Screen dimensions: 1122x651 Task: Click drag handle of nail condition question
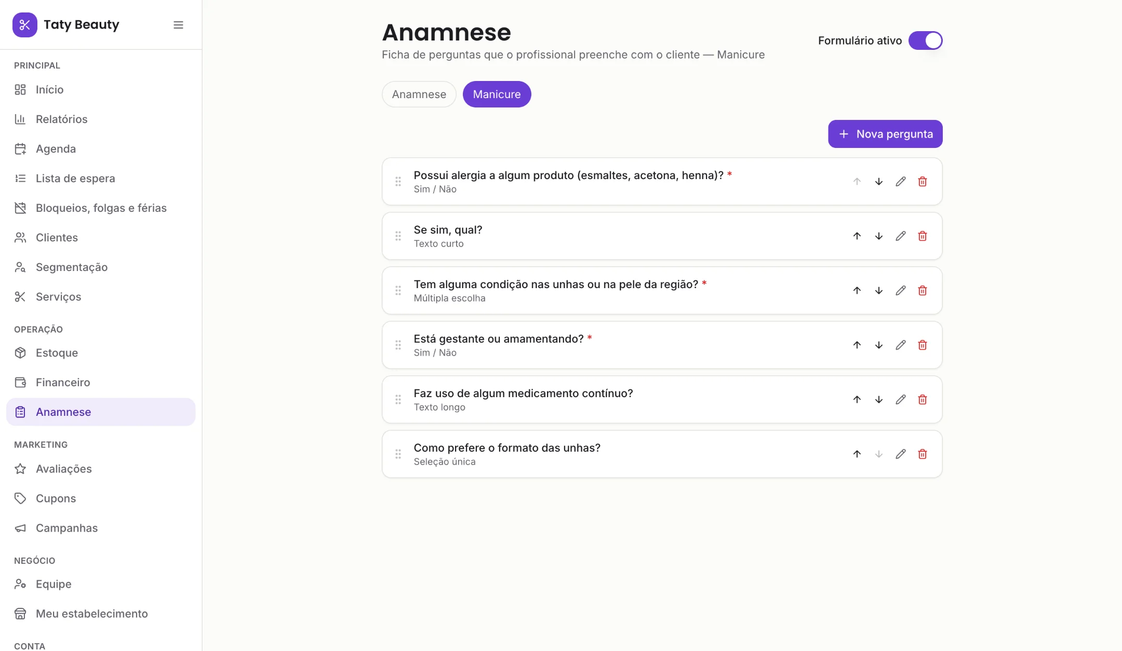[x=398, y=291]
